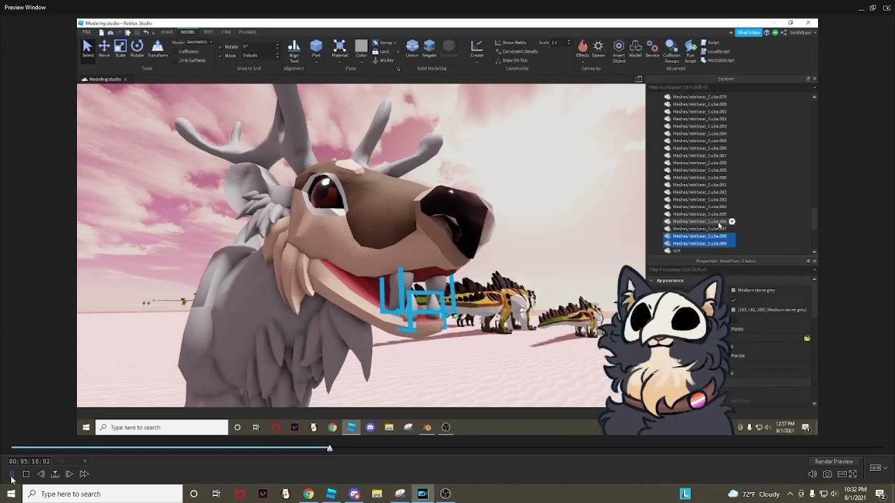Click the Group parts icon
Viewport: 895px width, 503px height.
[x=375, y=43]
